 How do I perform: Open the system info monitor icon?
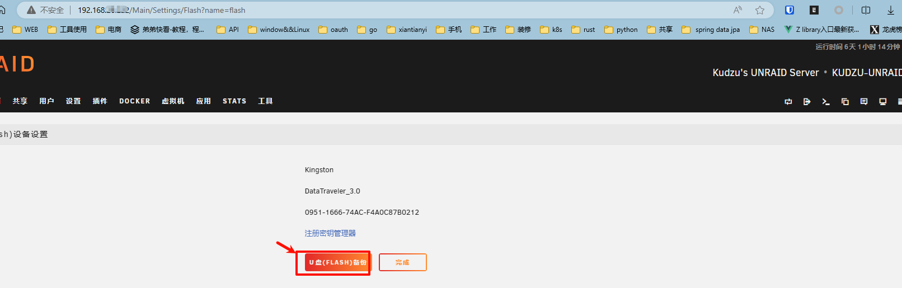[x=883, y=101]
